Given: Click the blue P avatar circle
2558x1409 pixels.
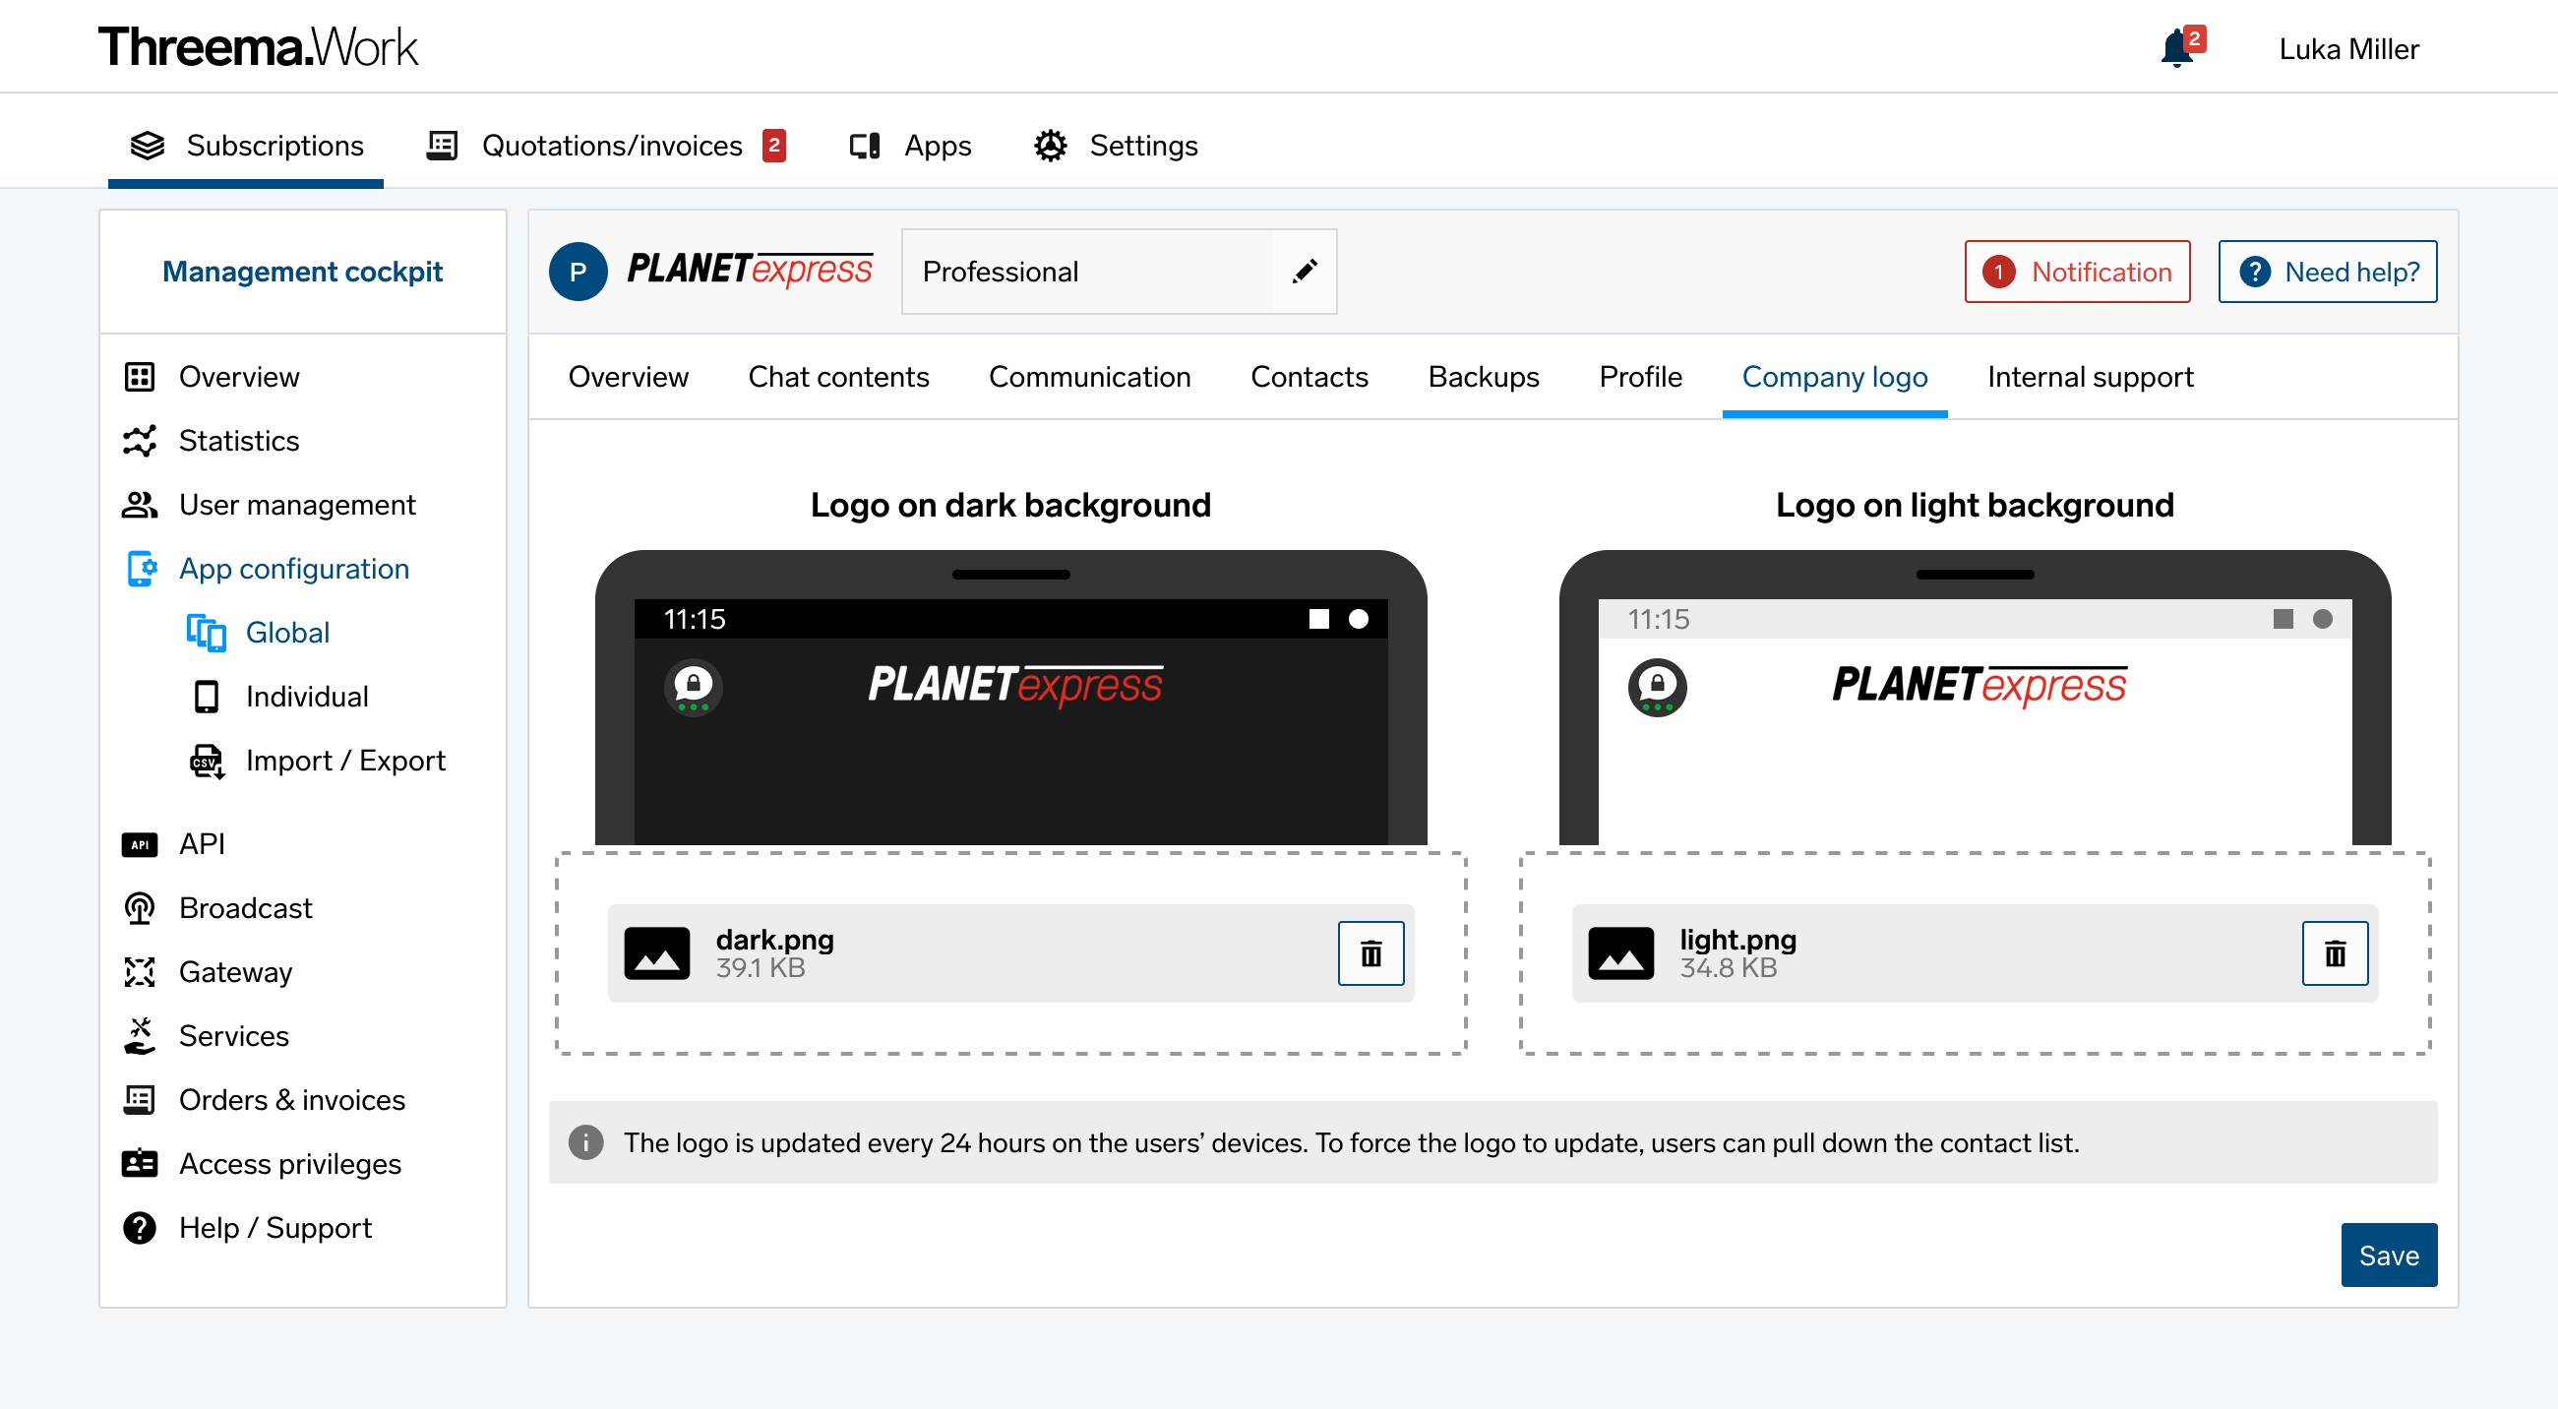Looking at the screenshot, I should point(578,273).
